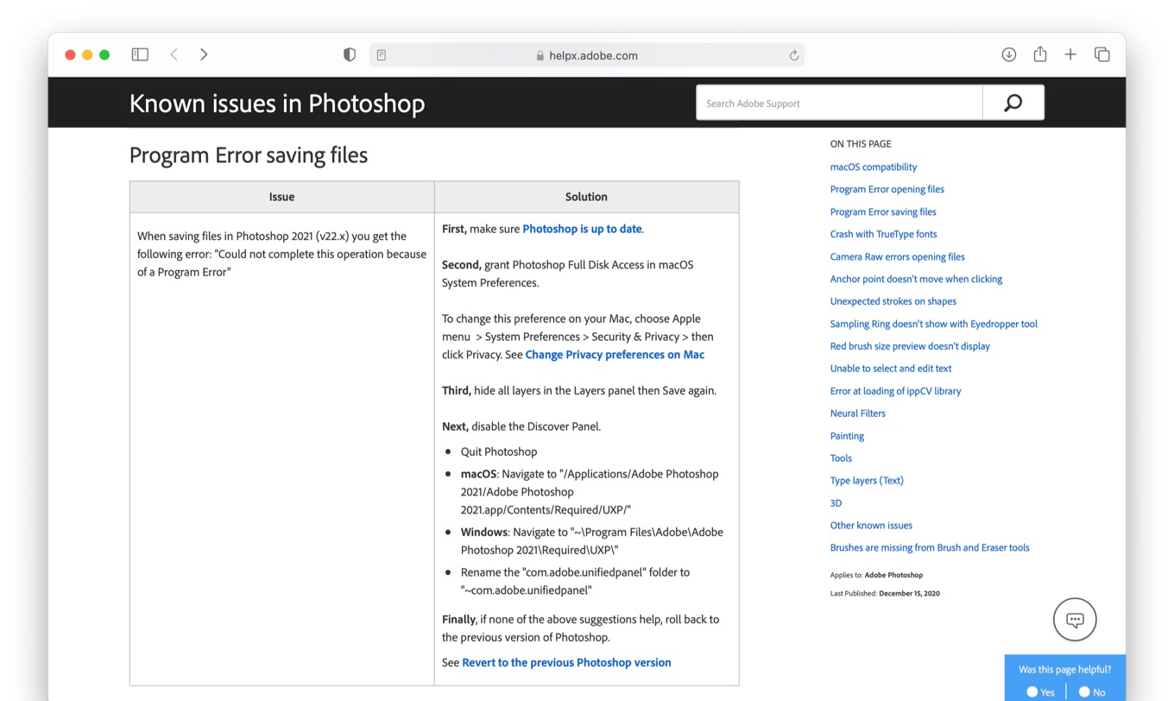Open Reader view from the address bar
1174x701 pixels.
pyautogui.click(x=381, y=54)
